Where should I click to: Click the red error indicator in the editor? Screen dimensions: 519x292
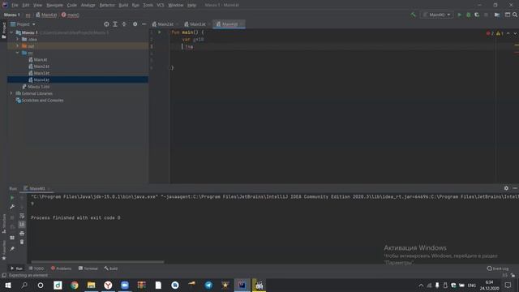[x=490, y=33]
